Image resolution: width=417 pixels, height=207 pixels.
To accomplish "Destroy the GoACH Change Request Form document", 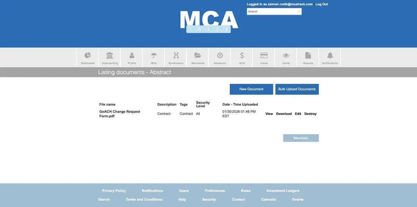I will pyautogui.click(x=310, y=114).
